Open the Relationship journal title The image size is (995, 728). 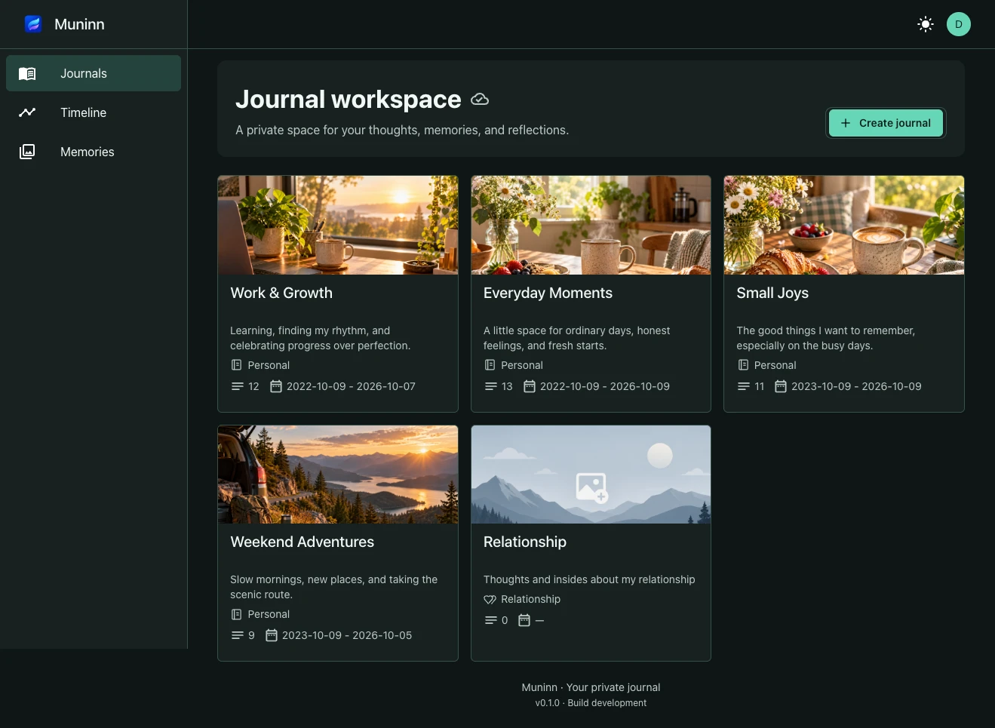[x=525, y=542]
